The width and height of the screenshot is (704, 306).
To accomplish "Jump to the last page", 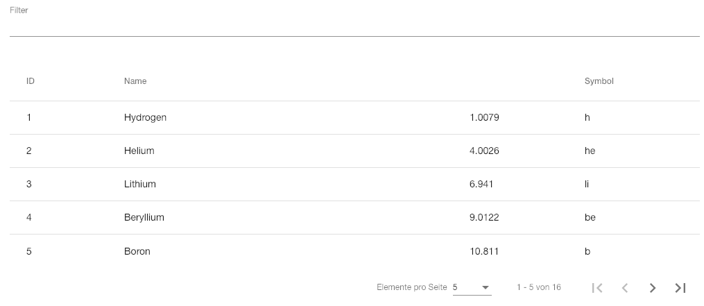I will pos(680,287).
